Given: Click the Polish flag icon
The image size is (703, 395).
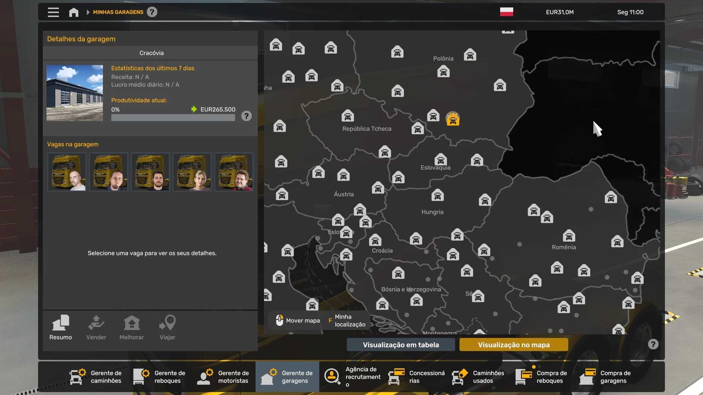Looking at the screenshot, I should coord(506,12).
